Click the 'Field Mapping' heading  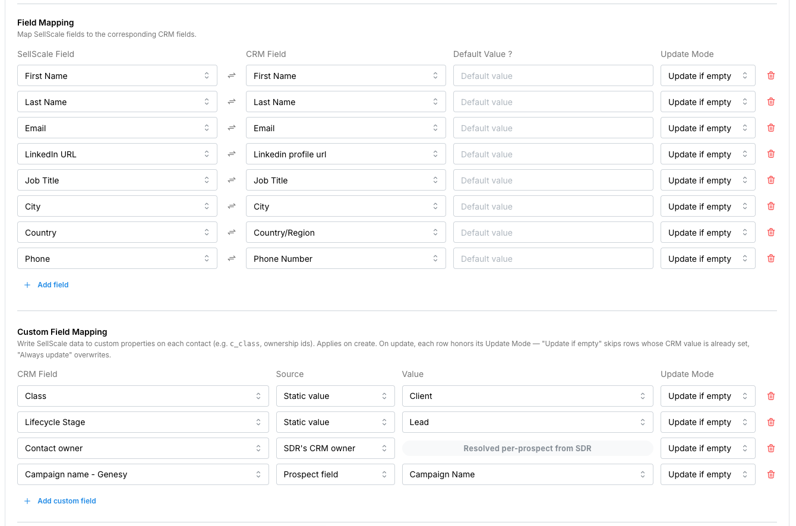[x=46, y=23]
